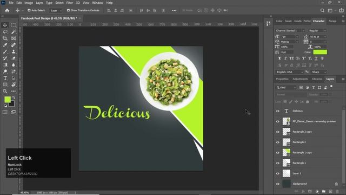This screenshot has width=346, height=195.
Task: Select the Path Selection tool
Action: (x=14, y=78)
